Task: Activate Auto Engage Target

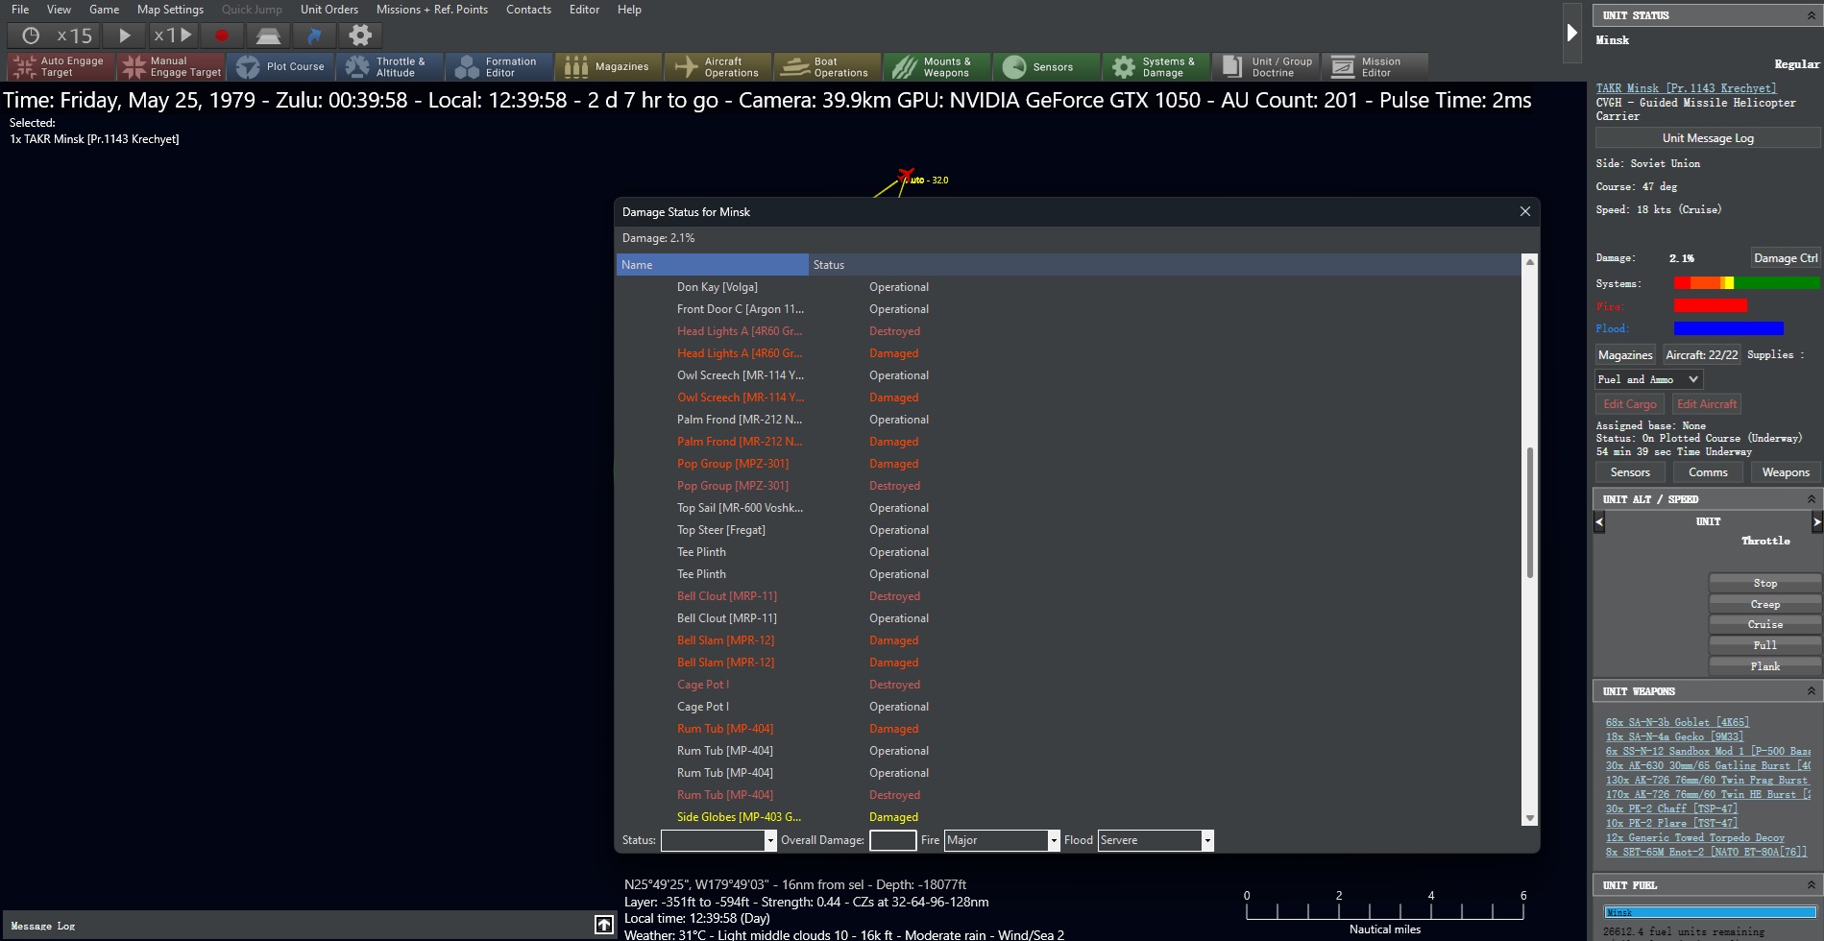Action: click(x=61, y=66)
